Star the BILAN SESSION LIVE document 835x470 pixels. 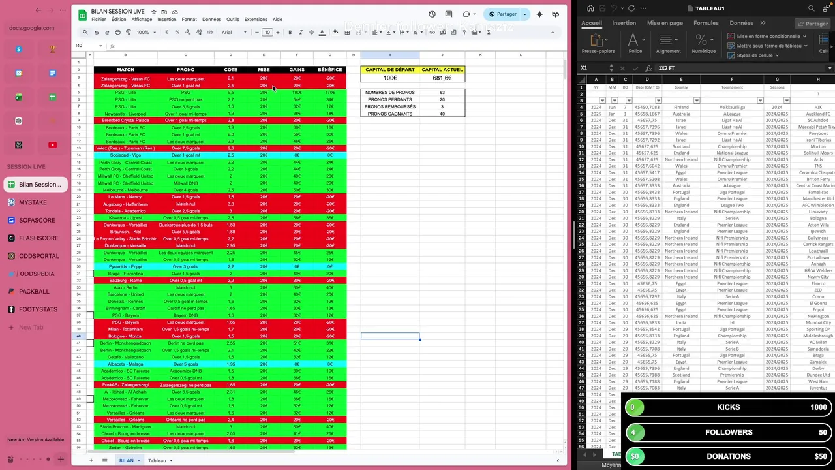coord(154,12)
